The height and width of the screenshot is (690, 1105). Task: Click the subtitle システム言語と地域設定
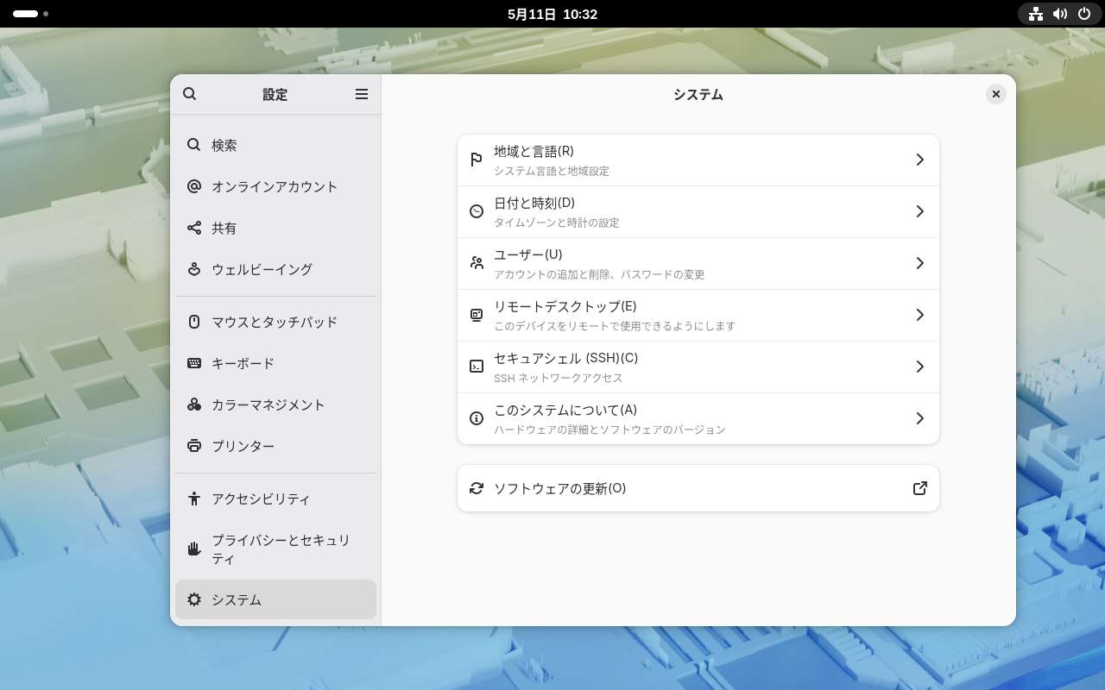tap(552, 171)
